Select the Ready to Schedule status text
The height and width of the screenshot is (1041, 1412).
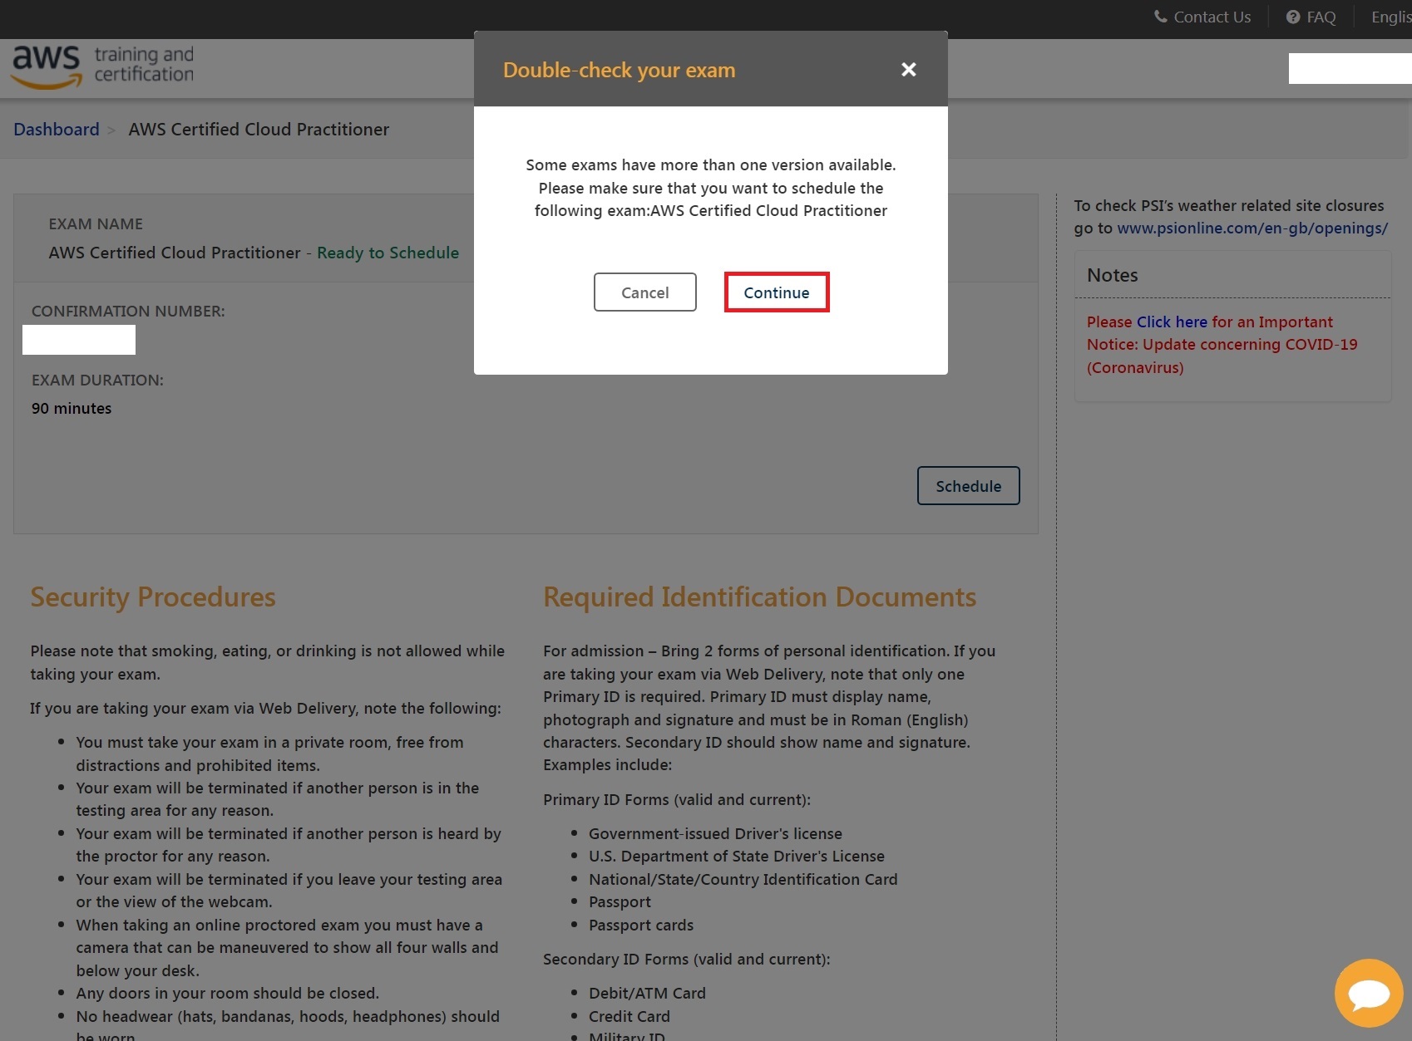click(388, 253)
